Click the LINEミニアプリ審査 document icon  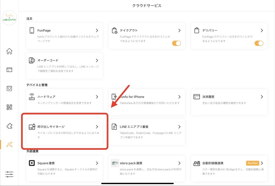(x=114, y=127)
